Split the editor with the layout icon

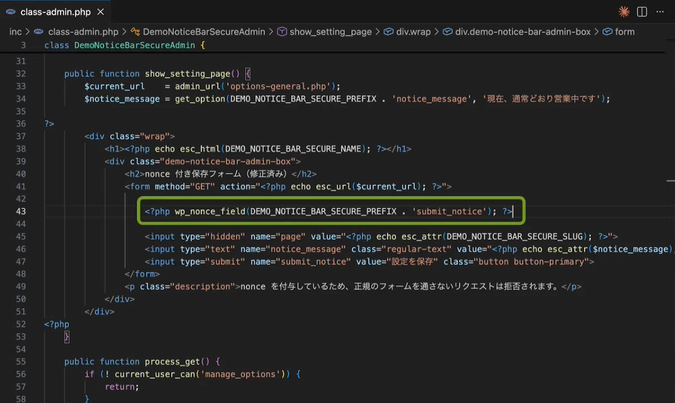pos(642,12)
